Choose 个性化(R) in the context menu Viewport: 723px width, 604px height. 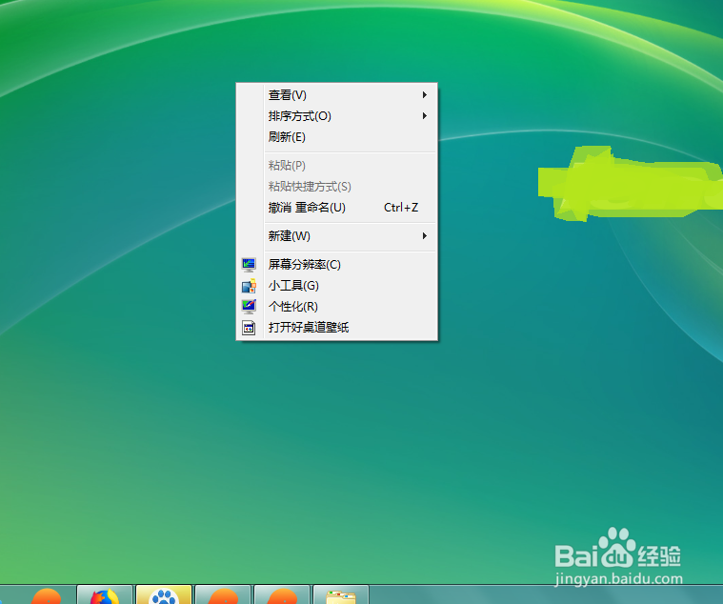(x=336, y=307)
